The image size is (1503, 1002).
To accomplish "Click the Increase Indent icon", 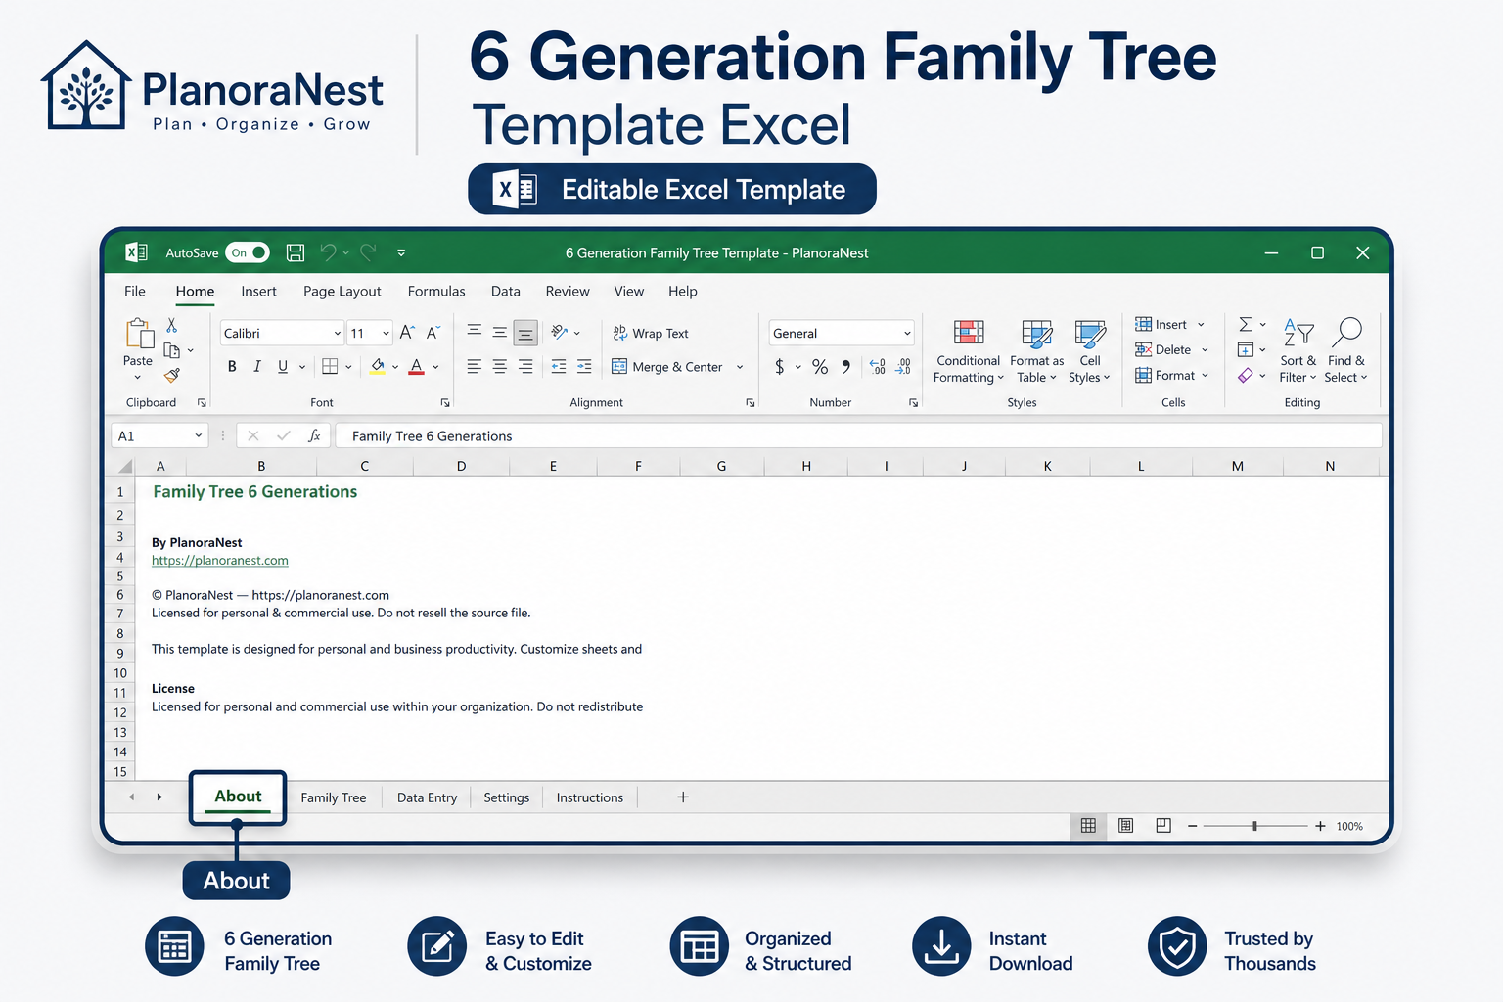I will click(584, 366).
